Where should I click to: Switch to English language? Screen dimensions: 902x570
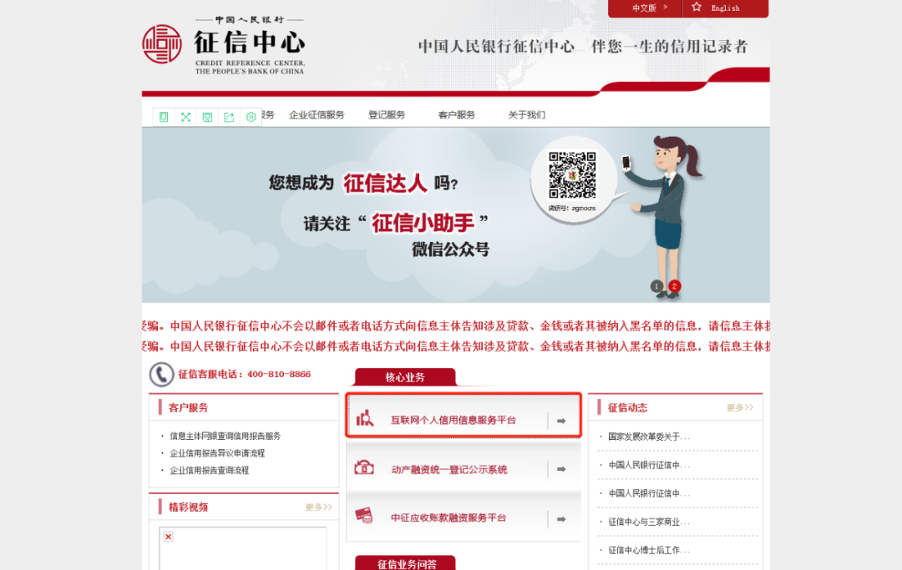726,8
